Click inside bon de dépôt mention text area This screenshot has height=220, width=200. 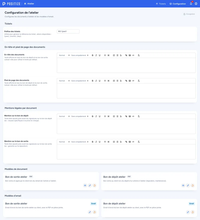click(126, 126)
